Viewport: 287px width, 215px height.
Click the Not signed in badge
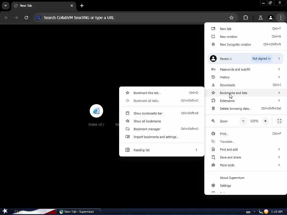[261, 59]
